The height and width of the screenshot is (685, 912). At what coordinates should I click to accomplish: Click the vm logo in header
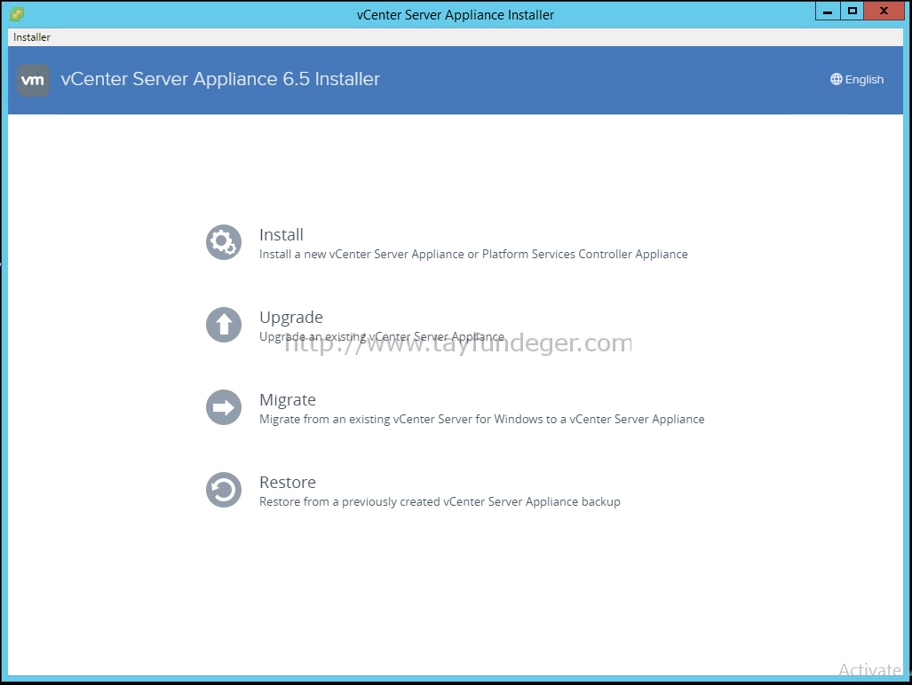click(33, 80)
